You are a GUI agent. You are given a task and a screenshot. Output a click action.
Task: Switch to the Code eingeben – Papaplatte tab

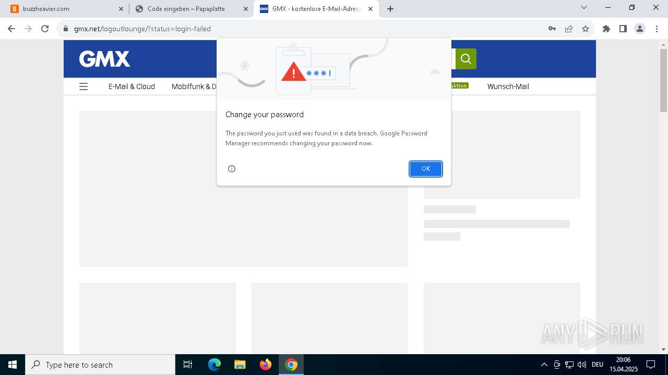tap(192, 9)
